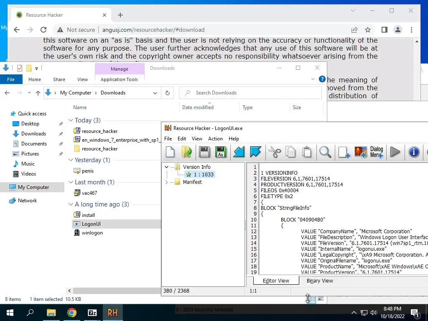
Task: Open recent locations dropdown arrow in Explorer
Action: tap(29, 92)
